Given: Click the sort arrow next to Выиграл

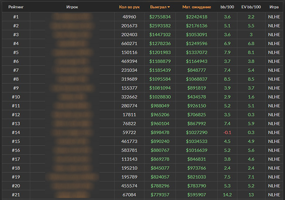Looking at the screenshot, I should point(168,7).
